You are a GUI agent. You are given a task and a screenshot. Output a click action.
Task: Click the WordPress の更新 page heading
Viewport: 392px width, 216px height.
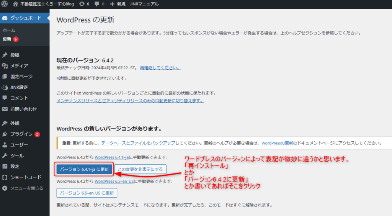tap(85, 20)
